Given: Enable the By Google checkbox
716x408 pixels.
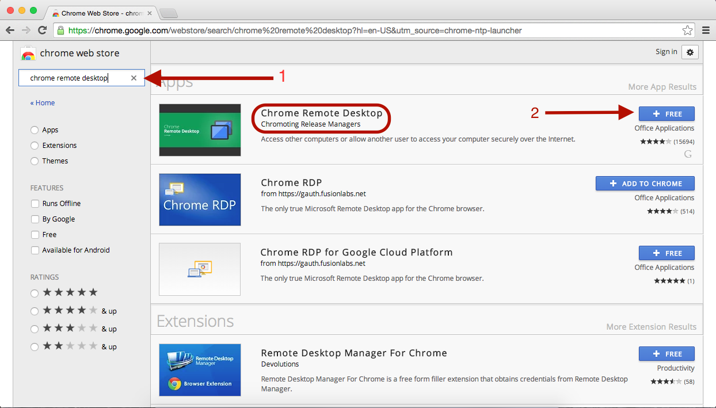Looking at the screenshot, I should [x=35, y=219].
